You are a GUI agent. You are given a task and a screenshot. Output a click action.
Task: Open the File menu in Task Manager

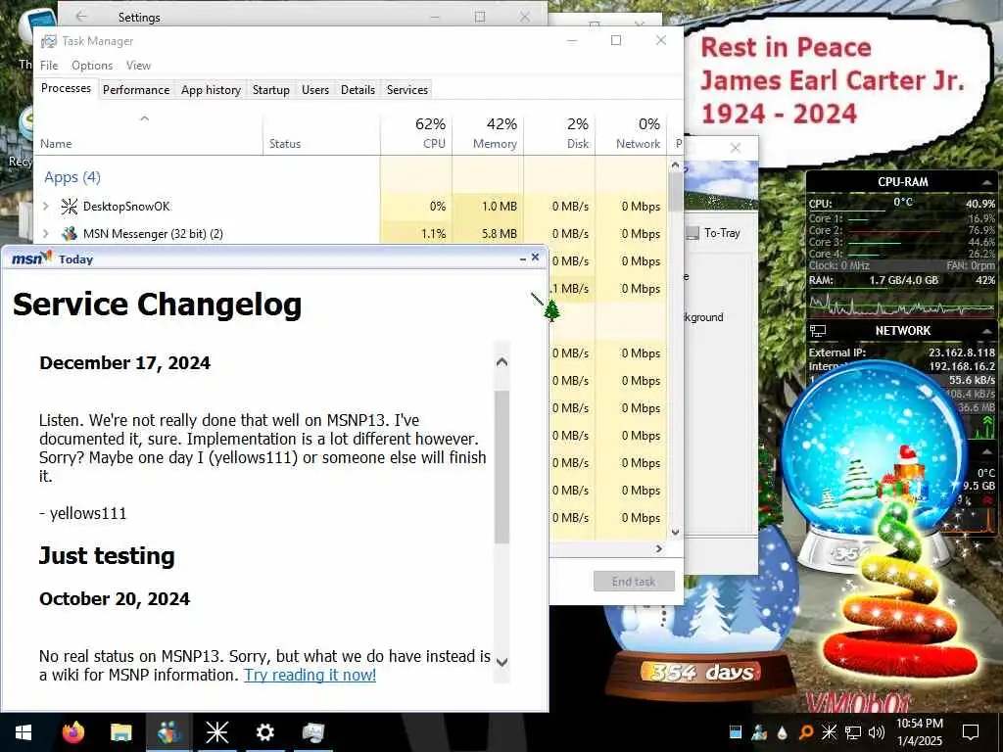click(49, 66)
